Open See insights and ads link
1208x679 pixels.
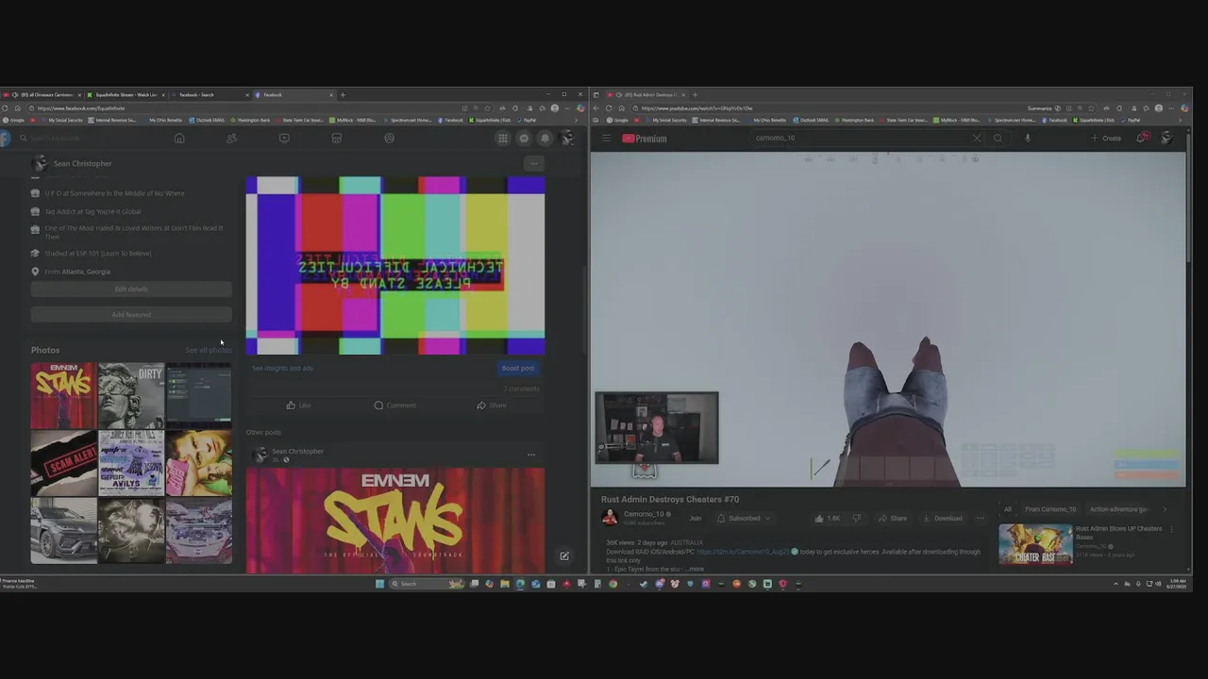pos(282,369)
